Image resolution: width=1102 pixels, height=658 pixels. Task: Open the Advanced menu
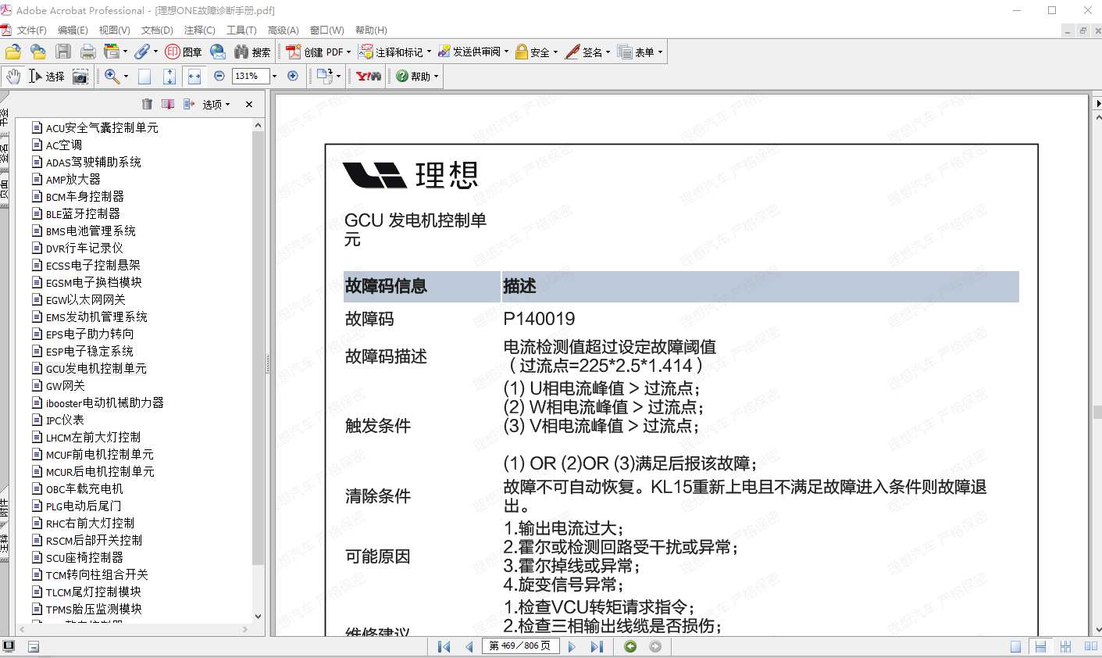pos(283,30)
